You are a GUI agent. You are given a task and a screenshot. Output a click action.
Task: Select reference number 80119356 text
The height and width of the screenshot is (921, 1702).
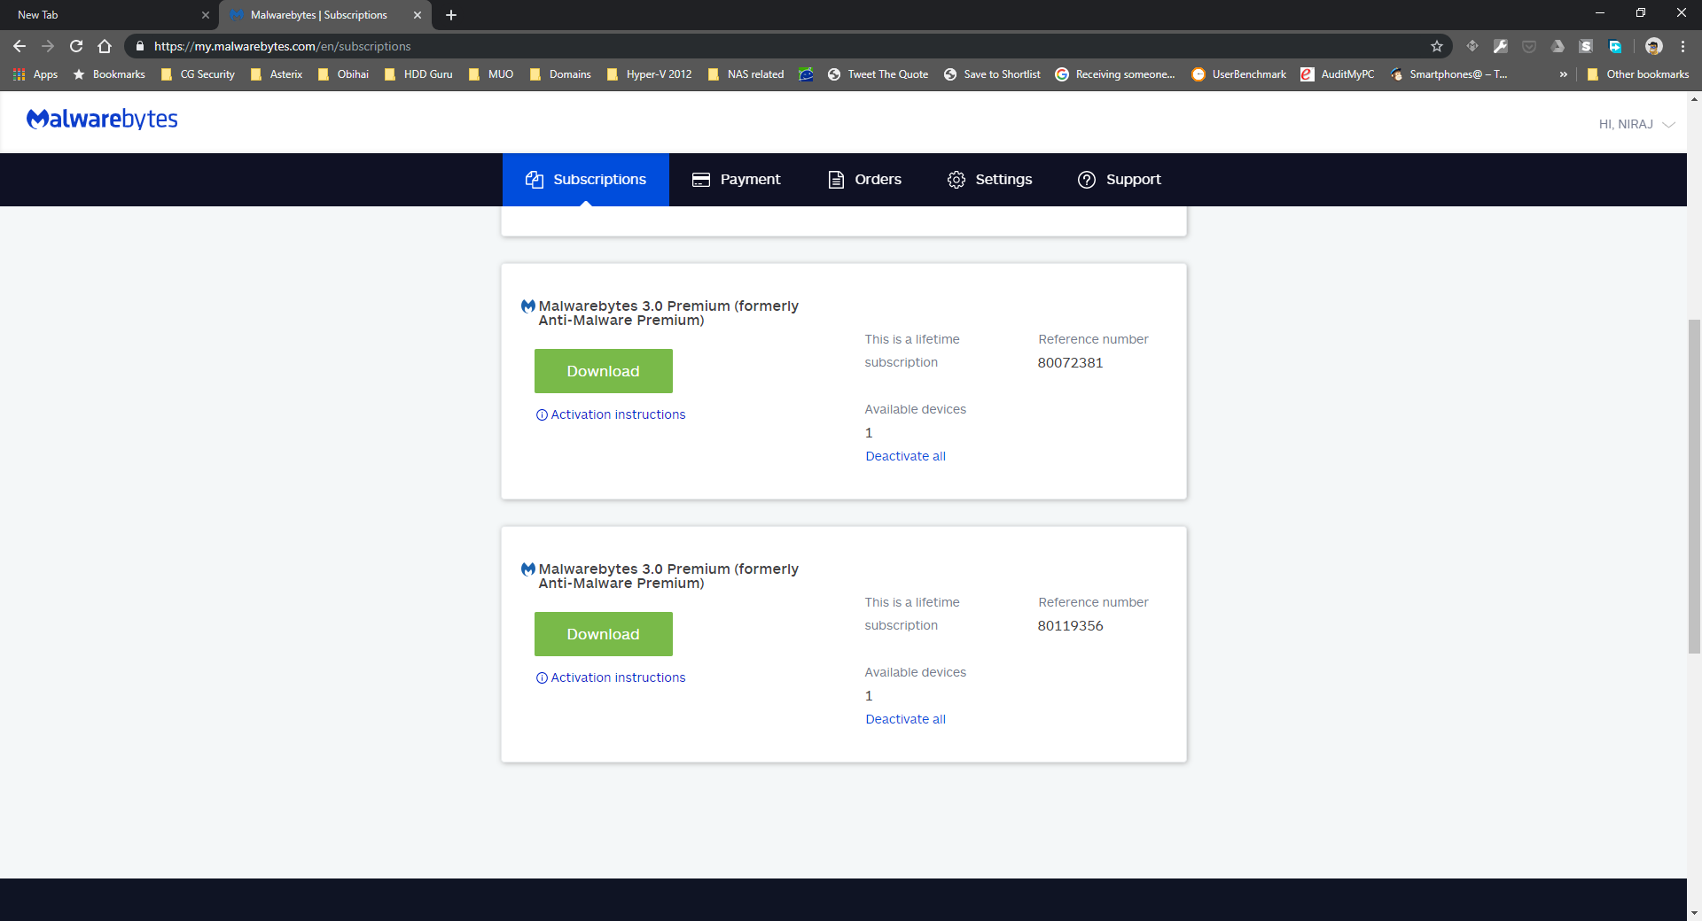tap(1070, 626)
